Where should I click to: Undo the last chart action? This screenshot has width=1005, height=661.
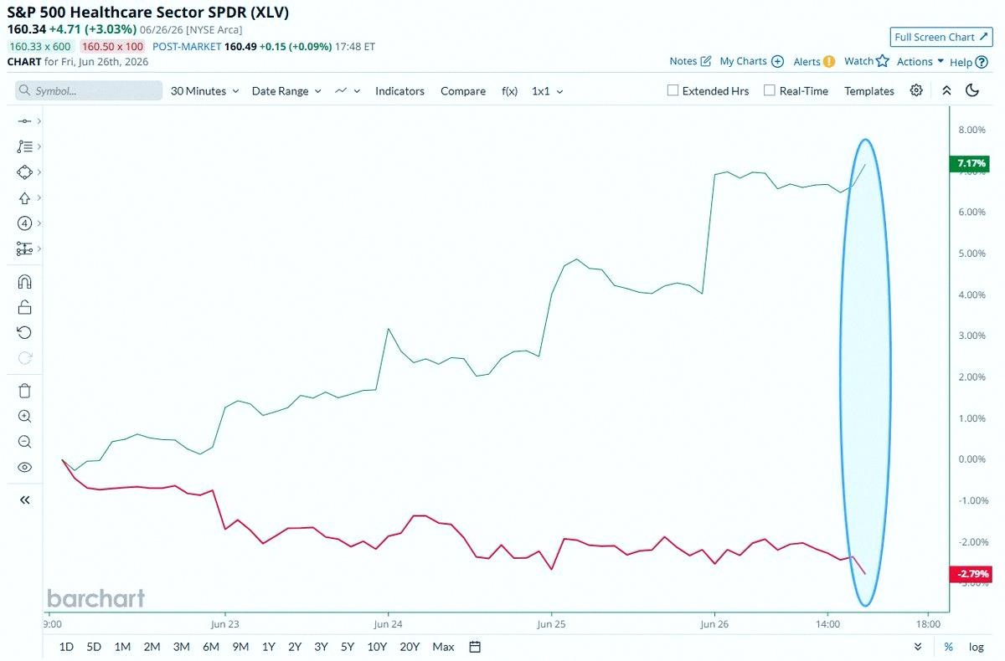coord(24,333)
